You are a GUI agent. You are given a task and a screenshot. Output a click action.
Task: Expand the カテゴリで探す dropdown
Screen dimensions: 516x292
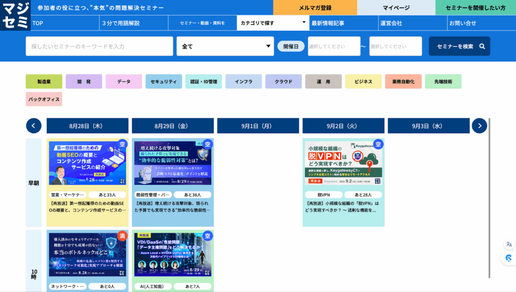pyautogui.click(x=273, y=23)
